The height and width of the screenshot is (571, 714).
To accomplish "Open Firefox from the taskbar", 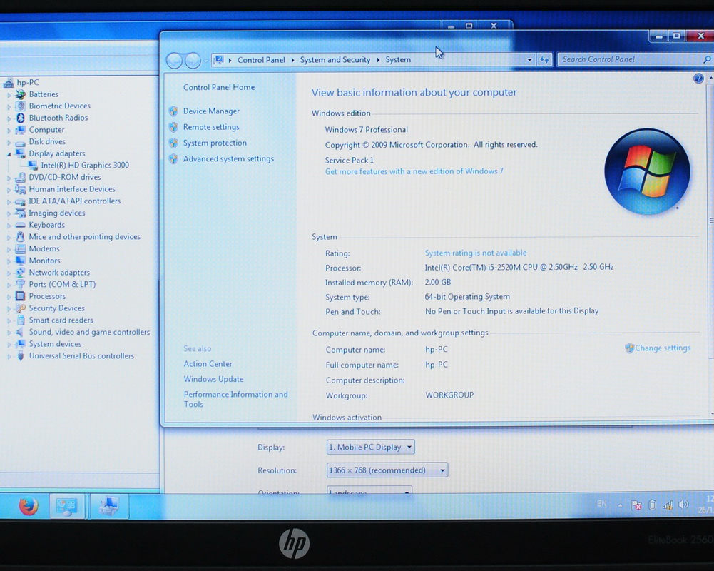I will (x=29, y=506).
